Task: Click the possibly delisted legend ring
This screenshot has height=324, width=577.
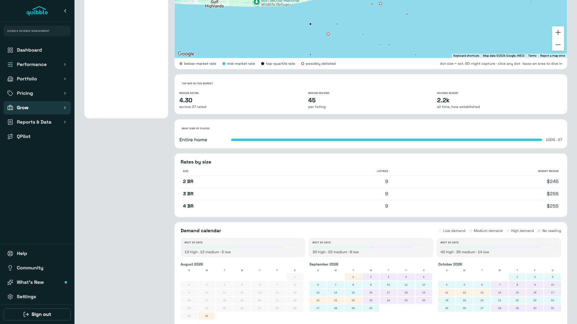Action: coord(303,64)
